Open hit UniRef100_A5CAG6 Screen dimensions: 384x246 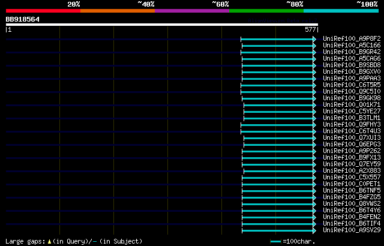pyautogui.click(x=352, y=59)
